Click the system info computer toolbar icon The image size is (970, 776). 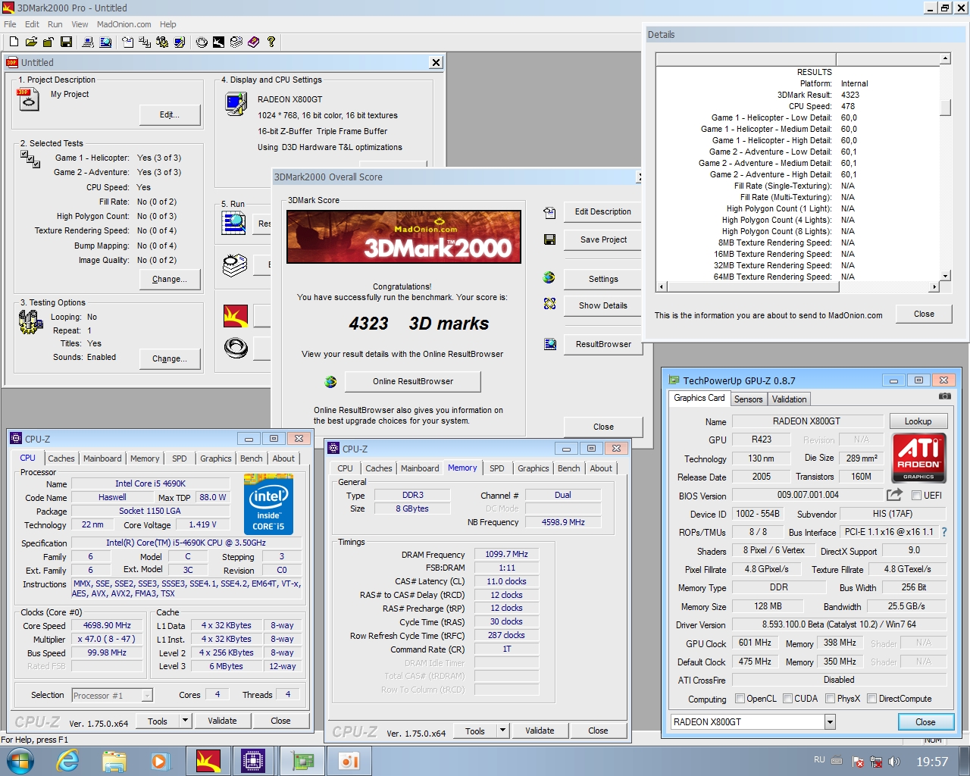88,42
